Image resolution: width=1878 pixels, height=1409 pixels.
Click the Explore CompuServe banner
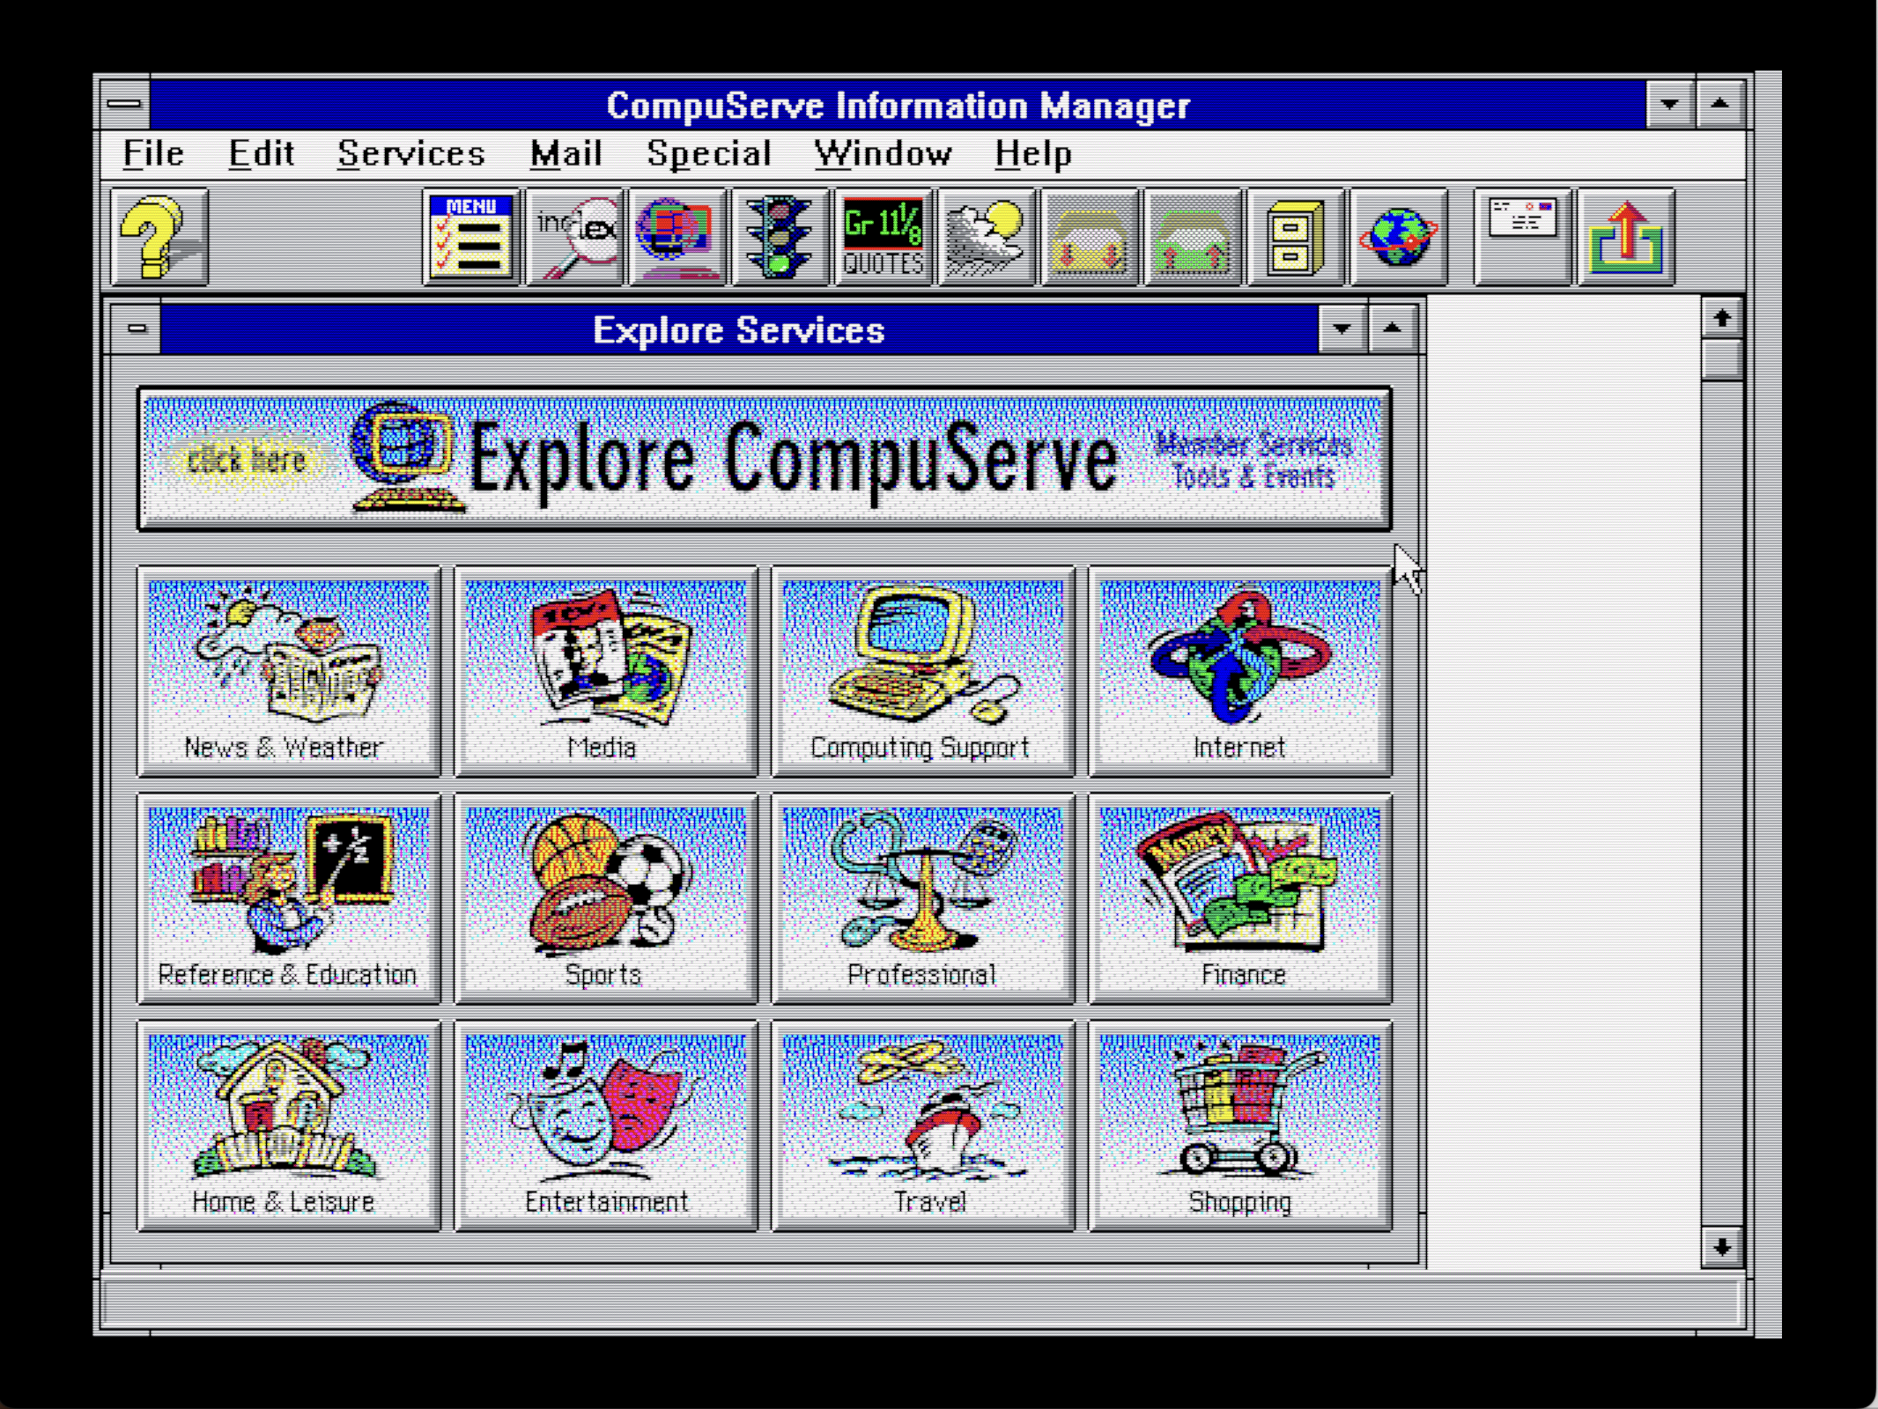coord(765,459)
